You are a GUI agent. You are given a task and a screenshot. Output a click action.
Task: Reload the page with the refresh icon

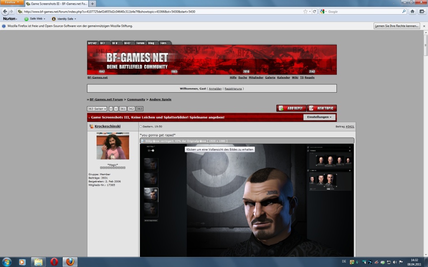pyautogui.click(x=314, y=11)
